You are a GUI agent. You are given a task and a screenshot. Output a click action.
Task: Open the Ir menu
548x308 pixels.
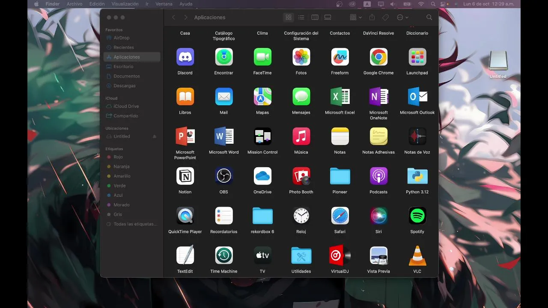(147, 4)
